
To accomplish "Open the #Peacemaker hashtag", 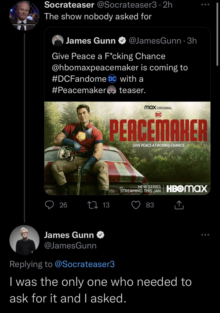I will (x=79, y=90).
